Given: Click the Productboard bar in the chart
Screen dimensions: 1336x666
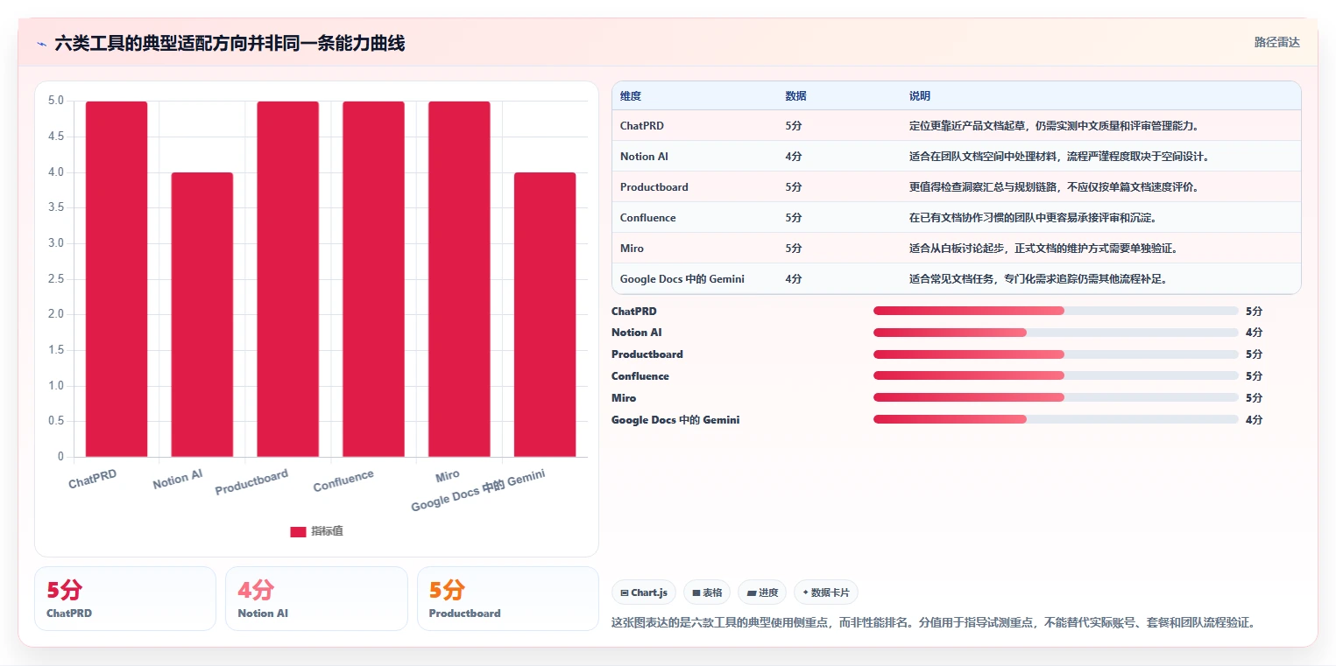Looking at the screenshot, I should (288, 279).
